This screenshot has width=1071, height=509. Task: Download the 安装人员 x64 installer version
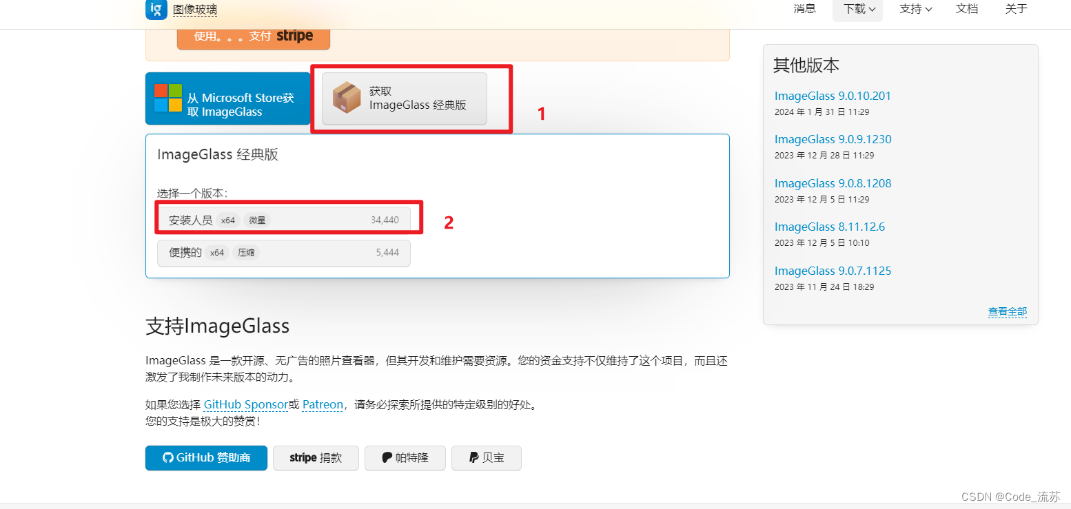(x=284, y=220)
